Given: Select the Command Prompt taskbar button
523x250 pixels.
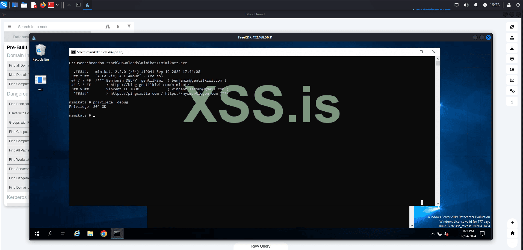Looking at the screenshot, I should click(117, 234).
